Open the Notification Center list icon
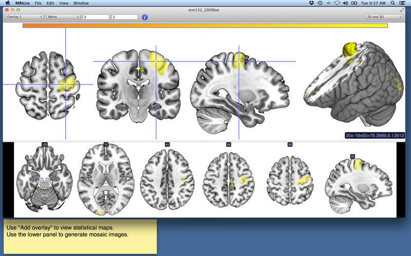 coord(402,3)
